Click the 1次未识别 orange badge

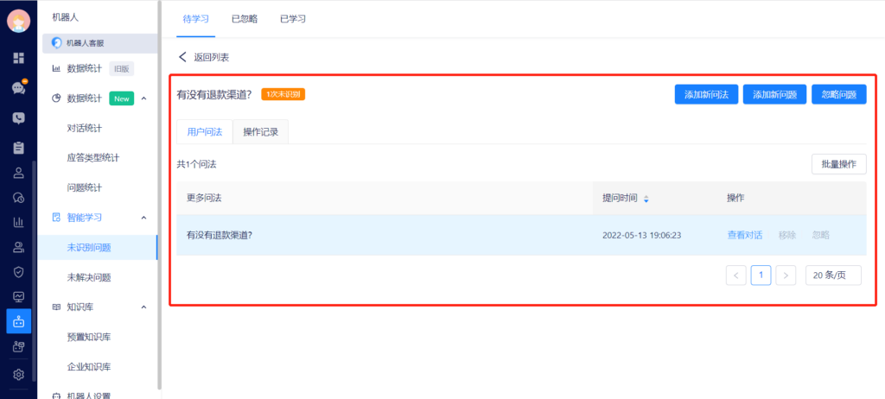tap(283, 94)
